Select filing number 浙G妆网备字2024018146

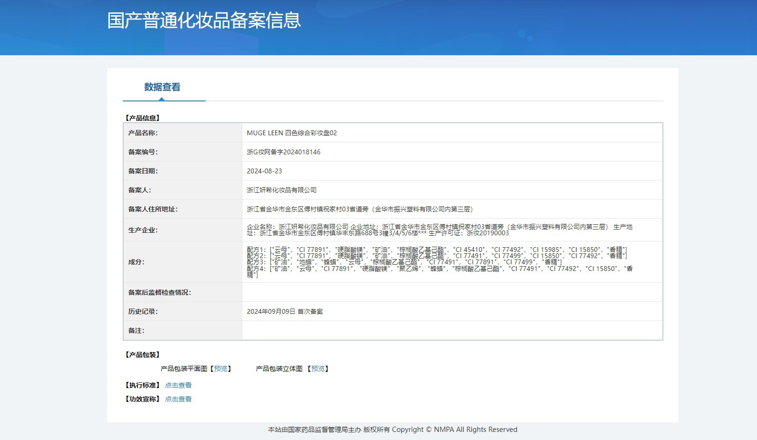click(x=284, y=152)
